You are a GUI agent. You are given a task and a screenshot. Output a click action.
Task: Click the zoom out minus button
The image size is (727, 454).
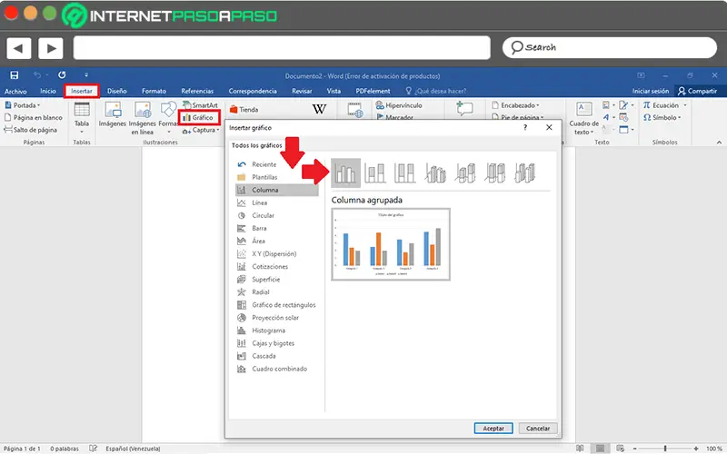(635, 449)
